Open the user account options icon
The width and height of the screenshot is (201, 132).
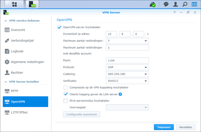click(176, 4)
